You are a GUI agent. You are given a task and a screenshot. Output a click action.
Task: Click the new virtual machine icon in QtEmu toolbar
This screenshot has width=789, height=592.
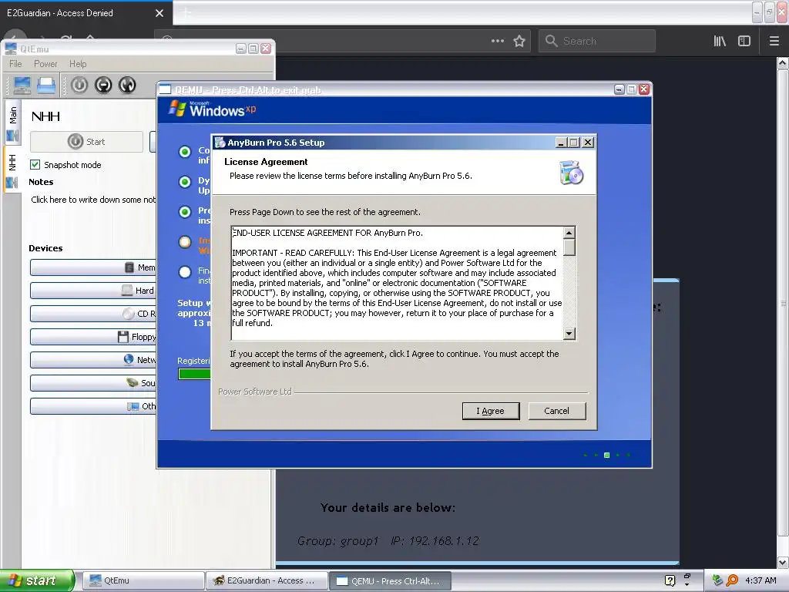point(22,85)
